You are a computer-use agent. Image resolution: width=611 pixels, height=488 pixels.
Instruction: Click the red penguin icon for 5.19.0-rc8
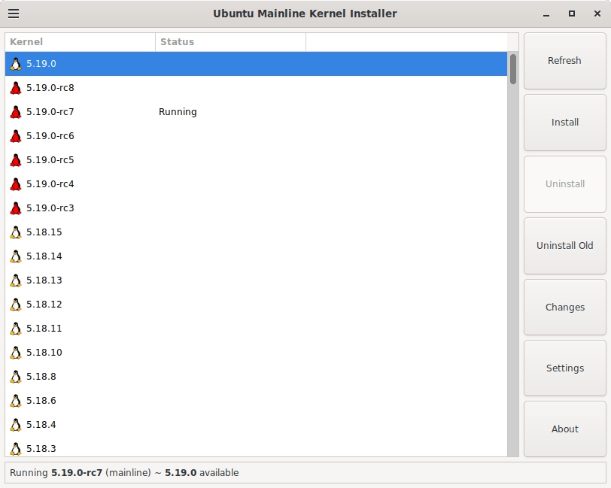[x=16, y=88]
